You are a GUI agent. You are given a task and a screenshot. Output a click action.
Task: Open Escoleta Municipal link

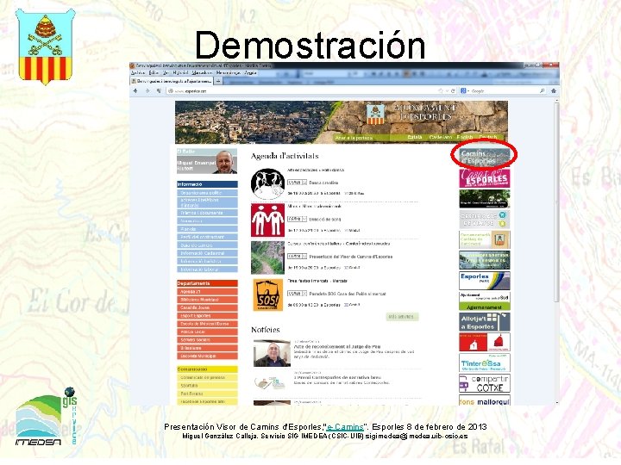pyautogui.click(x=207, y=356)
